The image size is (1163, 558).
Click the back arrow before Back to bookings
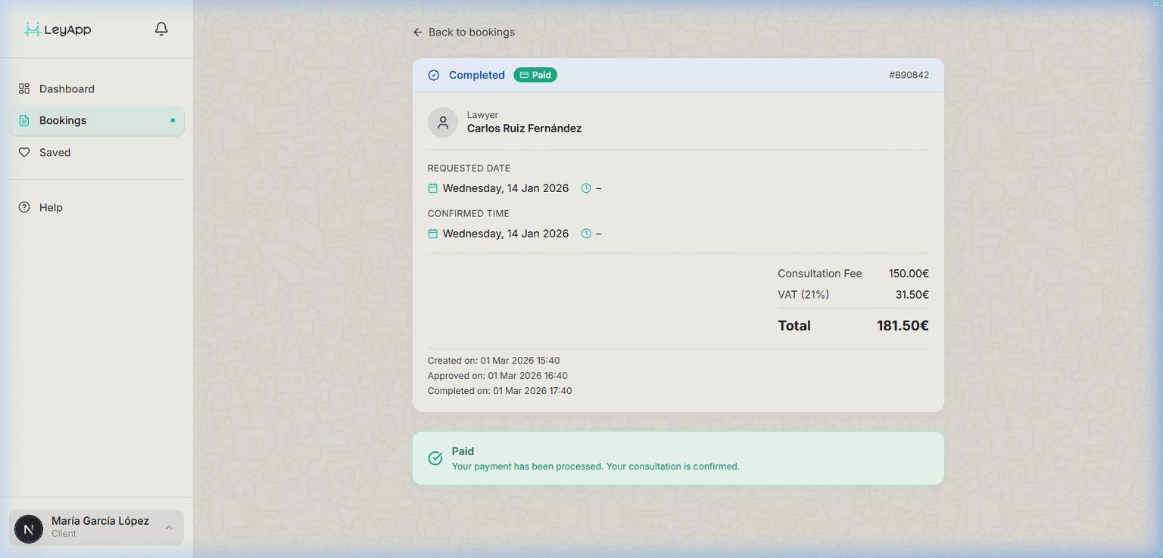(417, 32)
